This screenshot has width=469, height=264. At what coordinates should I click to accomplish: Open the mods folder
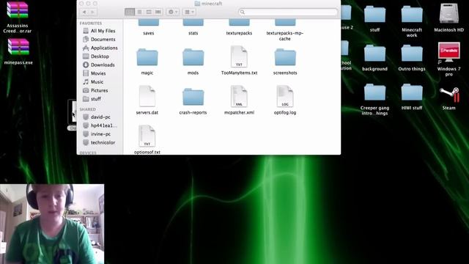[x=193, y=57]
